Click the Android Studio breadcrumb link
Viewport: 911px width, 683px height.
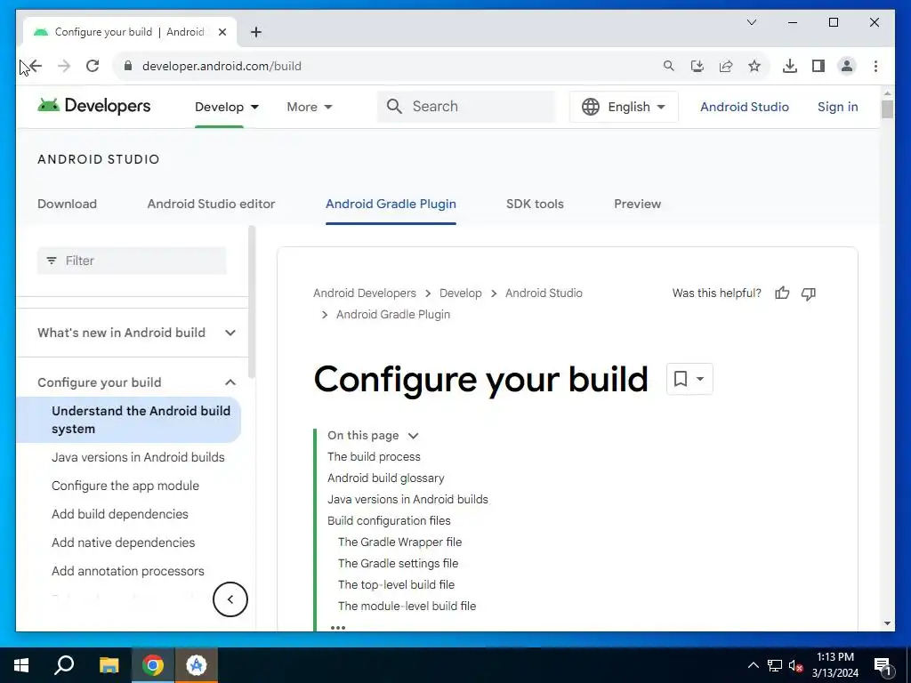[544, 293]
